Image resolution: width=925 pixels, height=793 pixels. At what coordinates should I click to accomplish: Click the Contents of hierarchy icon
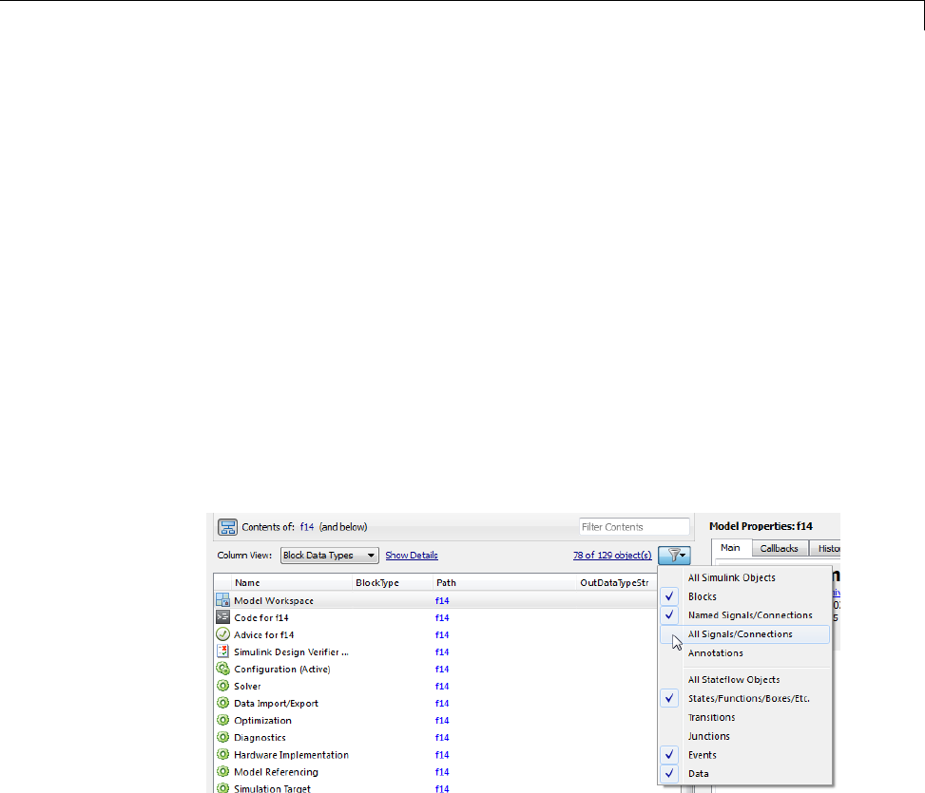click(x=227, y=527)
